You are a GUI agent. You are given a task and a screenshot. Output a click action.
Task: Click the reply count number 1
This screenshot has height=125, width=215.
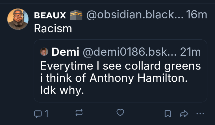tap(46, 114)
